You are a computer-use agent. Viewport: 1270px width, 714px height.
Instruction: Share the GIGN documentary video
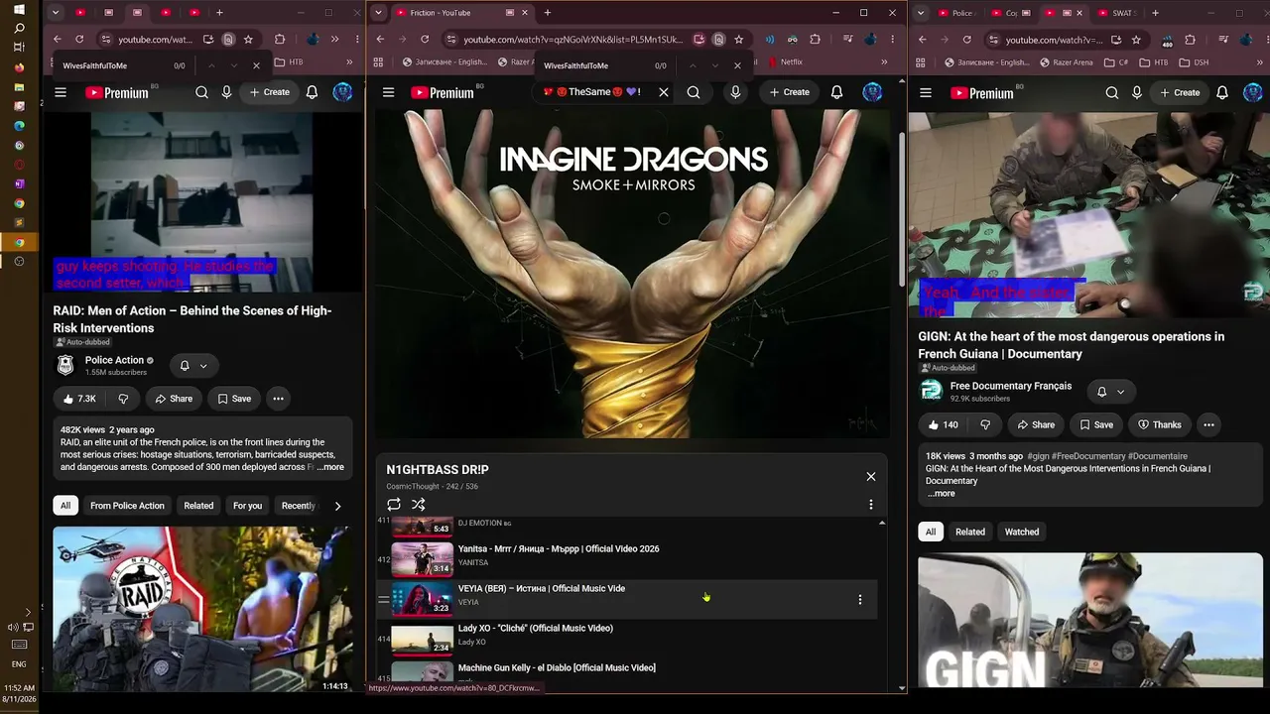tap(1035, 424)
